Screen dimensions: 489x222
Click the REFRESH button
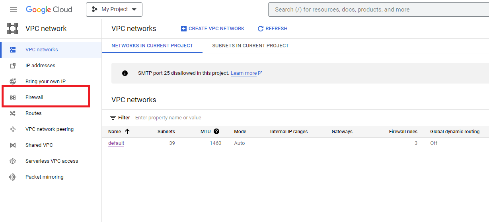tap(273, 29)
